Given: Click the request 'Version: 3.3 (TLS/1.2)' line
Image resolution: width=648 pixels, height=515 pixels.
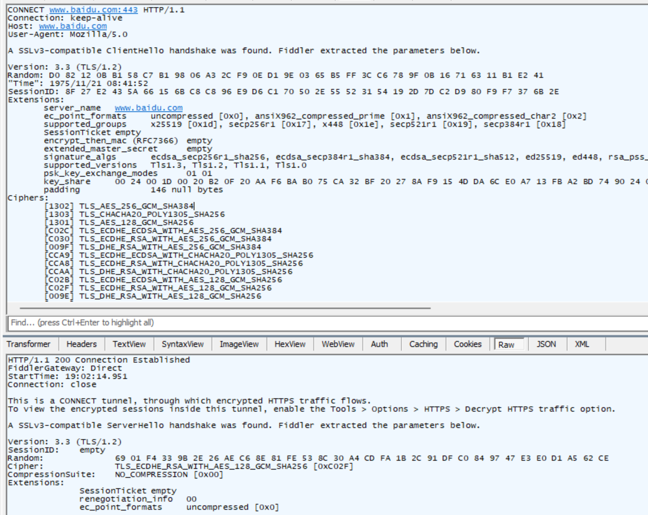Looking at the screenshot, I should [x=64, y=67].
